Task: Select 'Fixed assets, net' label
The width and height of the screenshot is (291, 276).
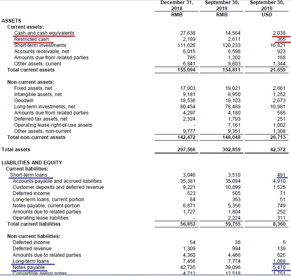Action: pyautogui.click(x=33, y=88)
